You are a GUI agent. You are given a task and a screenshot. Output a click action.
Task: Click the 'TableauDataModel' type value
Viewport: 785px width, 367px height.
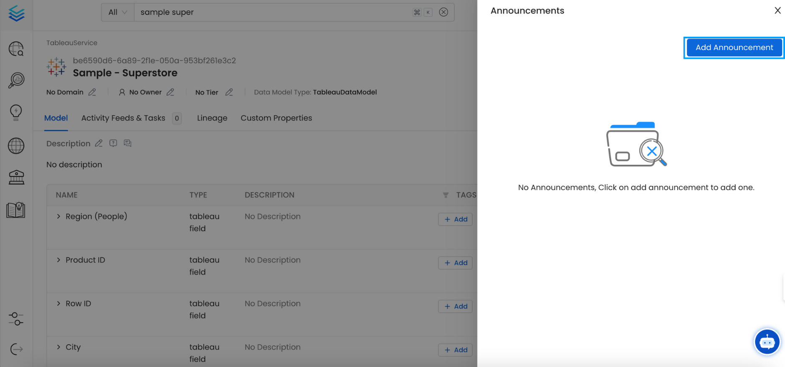345,92
